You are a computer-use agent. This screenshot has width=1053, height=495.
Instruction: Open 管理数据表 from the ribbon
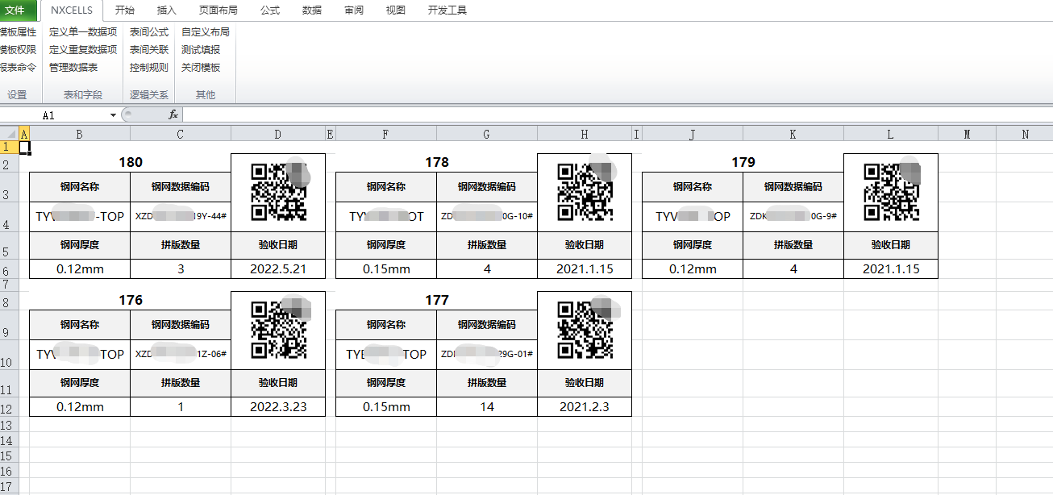tap(73, 68)
